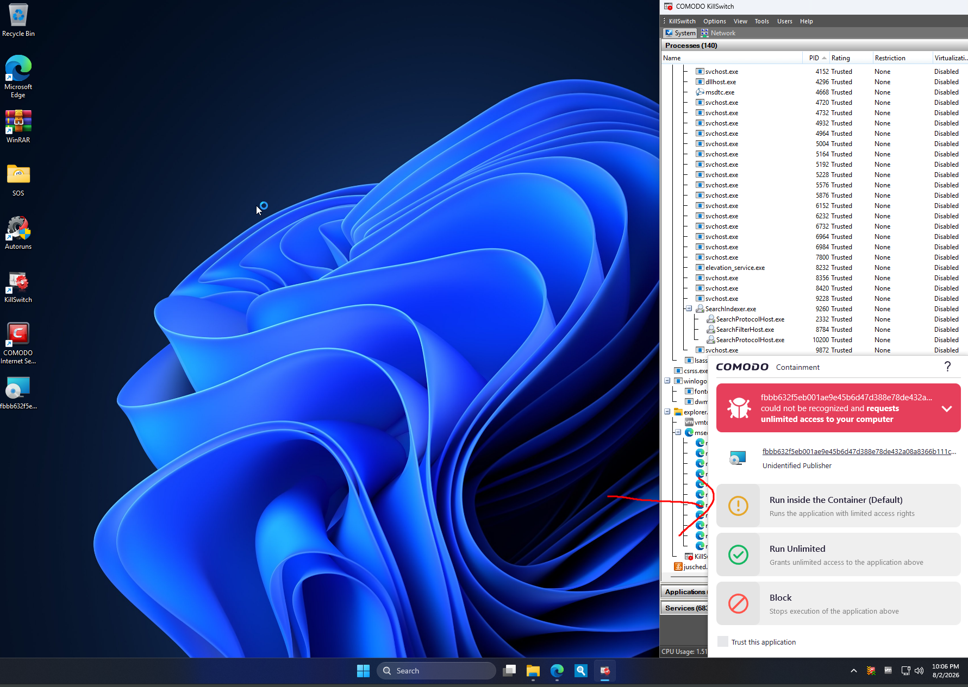Image resolution: width=968 pixels, height=687 pixels.
Task: Open Edge browser from the taskbar
Action: click(557, 671)
